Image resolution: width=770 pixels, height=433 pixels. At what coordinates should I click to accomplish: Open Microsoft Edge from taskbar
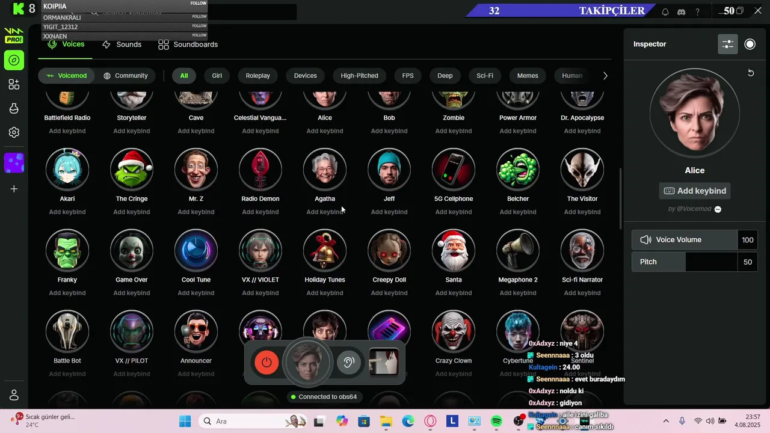click(408, 422)
